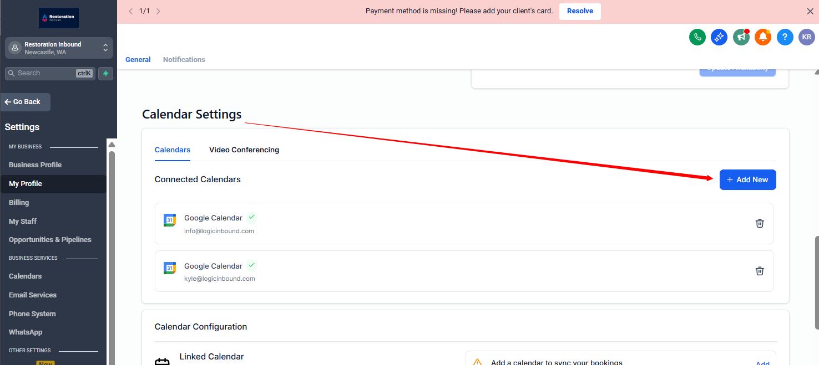Delete the kyle@logicinbound.com Google Calendar
This screenshot has height=365, width=819.
760,271
